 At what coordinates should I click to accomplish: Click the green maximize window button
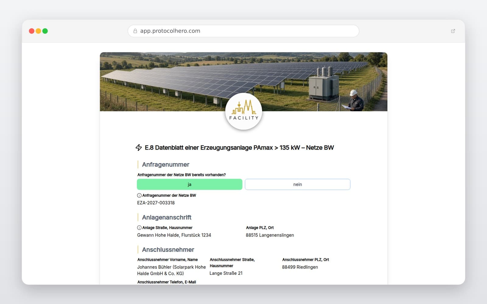pos(45,31)
